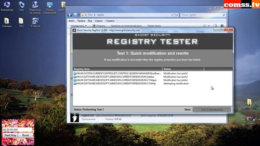
Task: Open the Панель управления desktop icon
Action: tap(50, 8)
